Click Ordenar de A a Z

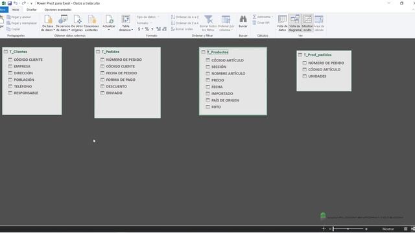point(185,17)
